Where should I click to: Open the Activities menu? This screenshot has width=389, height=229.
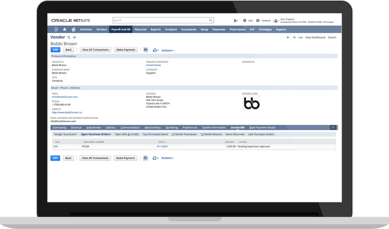[x=86, y=29]
